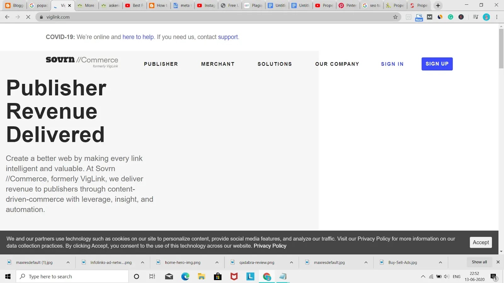Open Task View on the taskbar
504x283 pixels.
coord(152,276)
